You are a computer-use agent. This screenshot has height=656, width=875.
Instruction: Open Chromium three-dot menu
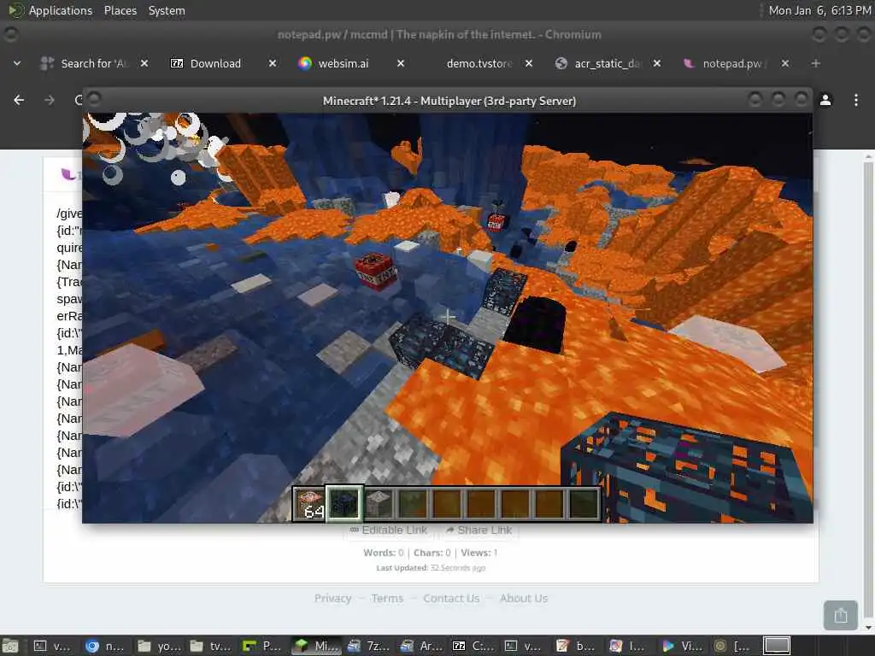tap(856, 100)
